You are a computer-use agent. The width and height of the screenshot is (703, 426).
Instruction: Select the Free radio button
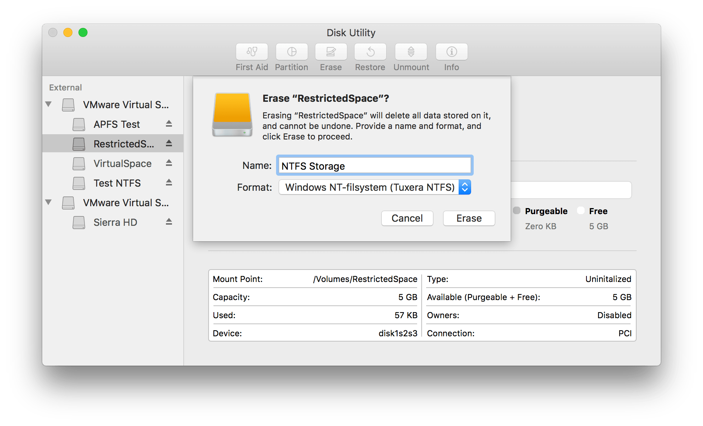(581, 211)
